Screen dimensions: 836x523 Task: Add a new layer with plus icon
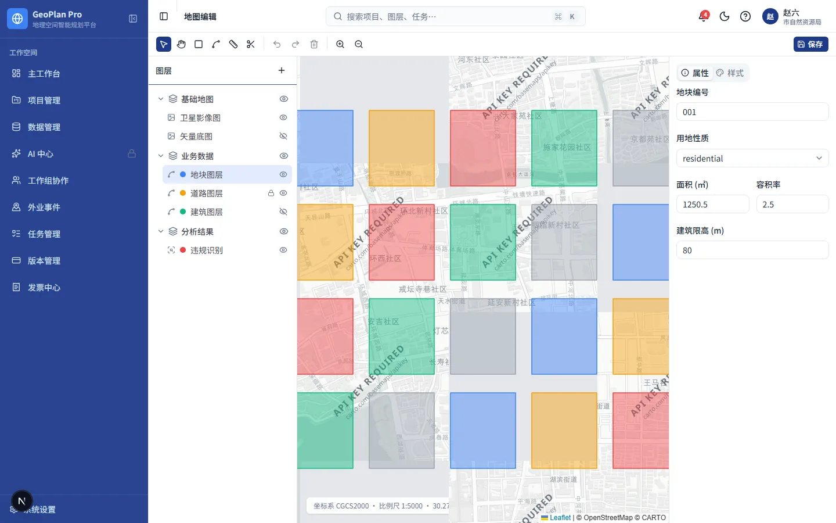point(282,71)
